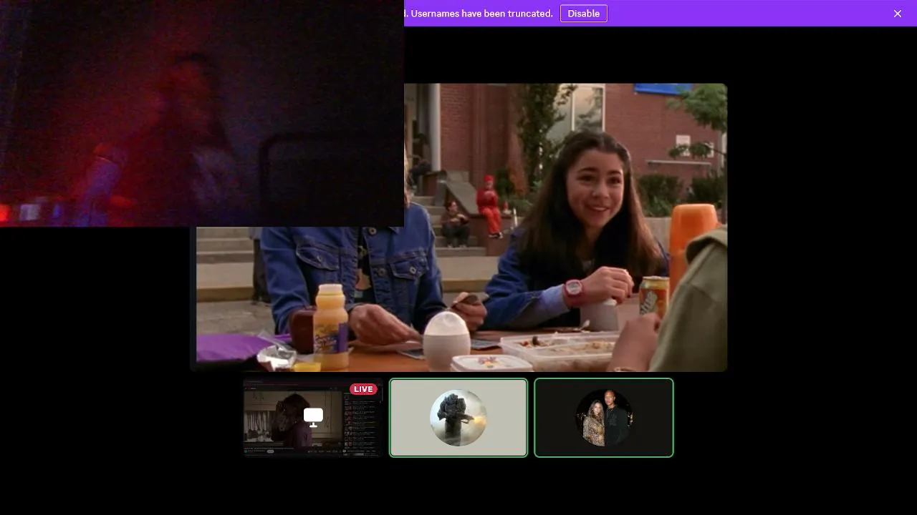Dismiss the purple streamer mode banner
This screenshot has height=515, width=917.
(x=897, y=14)
